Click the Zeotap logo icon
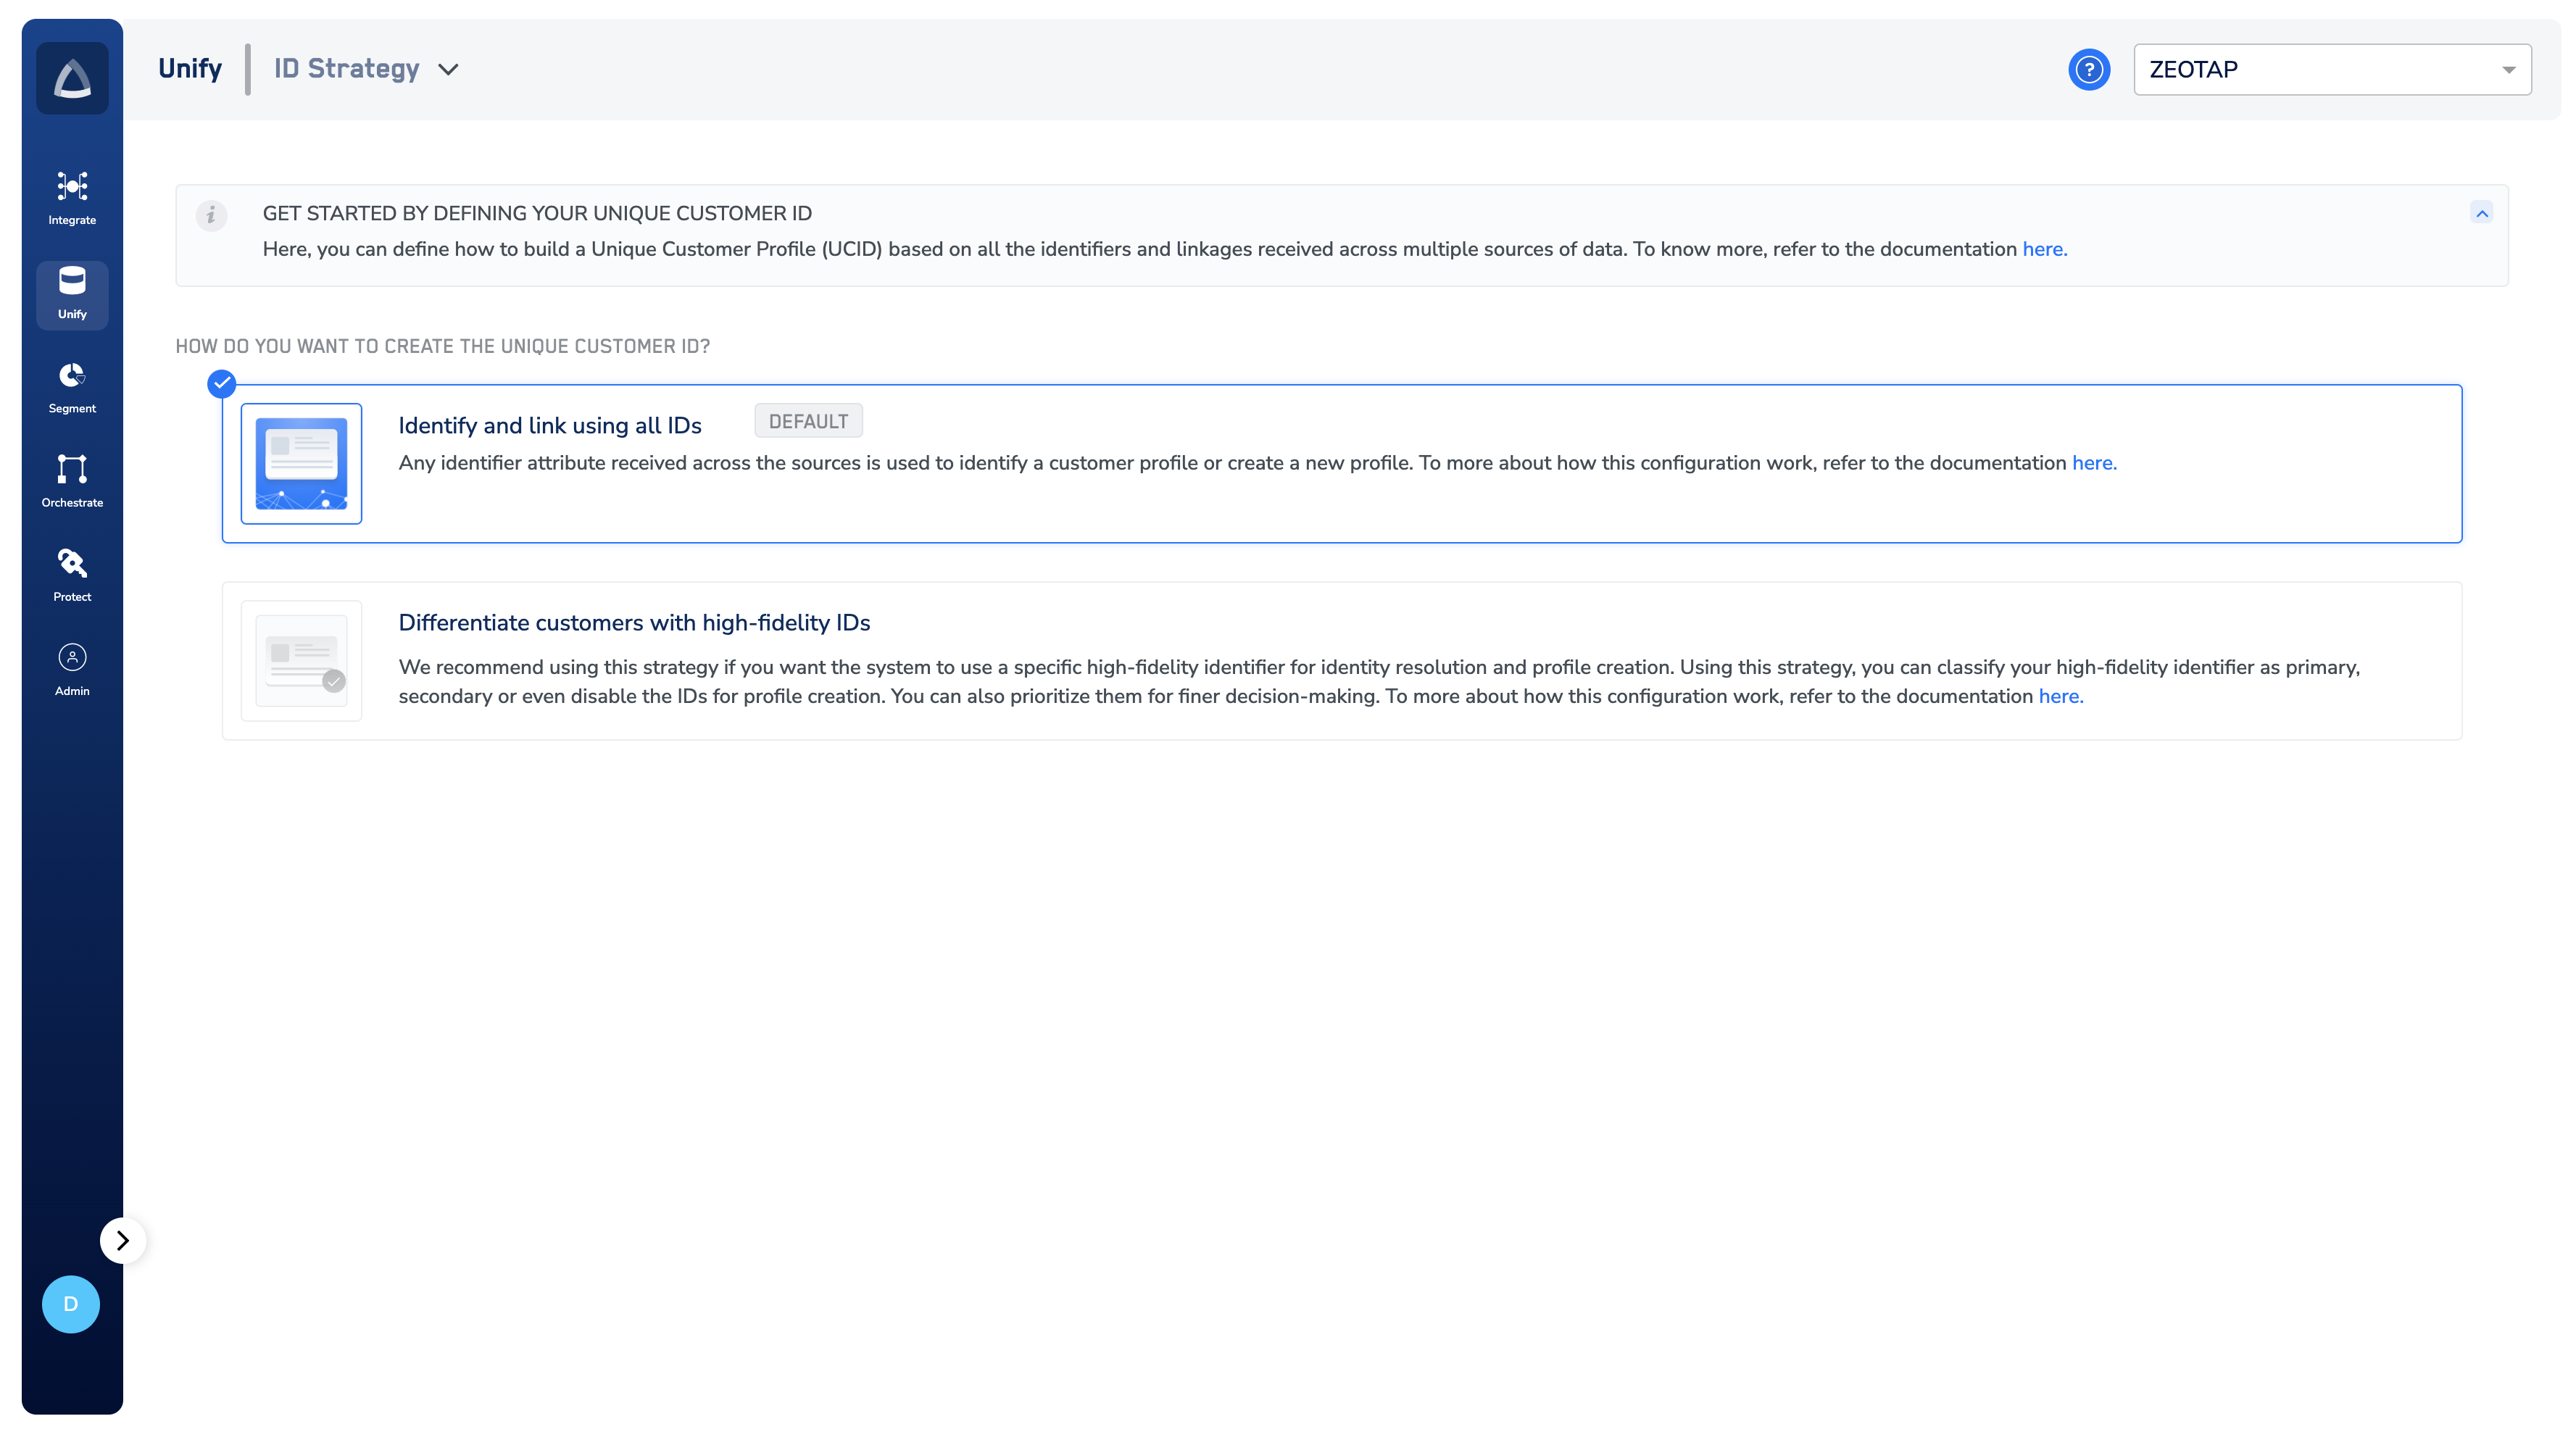The image size is (2576, 1432). pos(72,78)
